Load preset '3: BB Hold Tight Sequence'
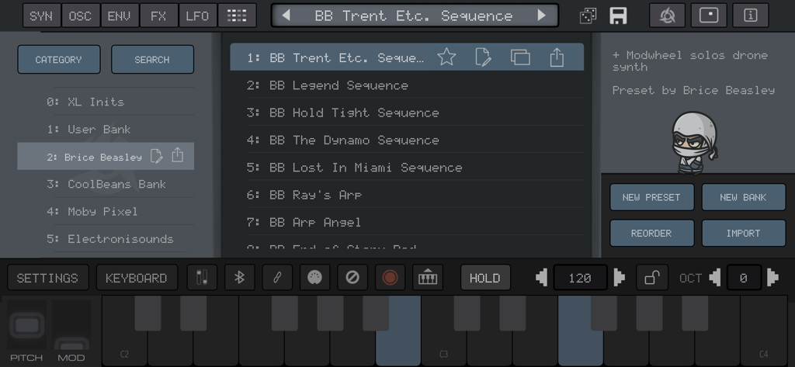The width and height of the screenshot is (795, 367). click(x=407, y=112)
